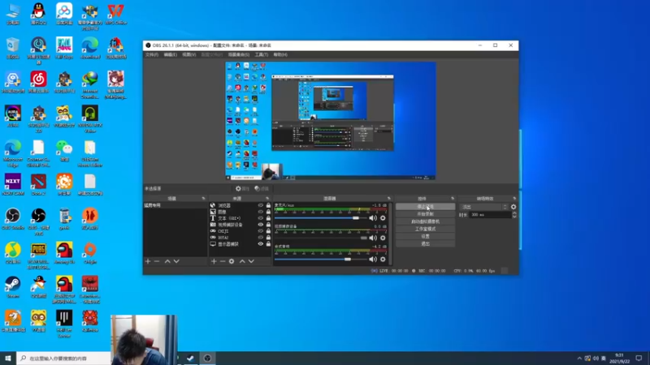Open the 工具(T) menu
The height and width of the screenshot is (365, 650).
pos(262,54)
